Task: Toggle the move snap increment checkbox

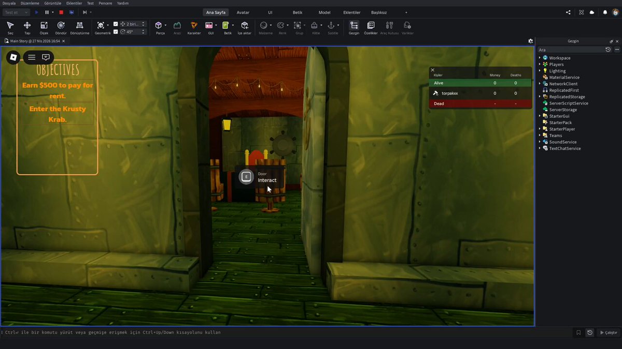Action: (116, 24)
